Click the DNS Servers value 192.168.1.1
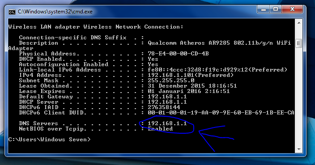The width and height of the screenshot is (315, 165). (x=167, y=123)
